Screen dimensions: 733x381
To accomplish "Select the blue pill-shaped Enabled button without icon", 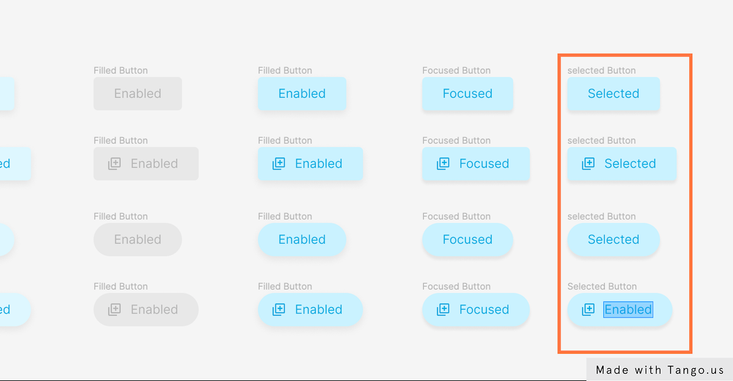I will tap(302, 239).
